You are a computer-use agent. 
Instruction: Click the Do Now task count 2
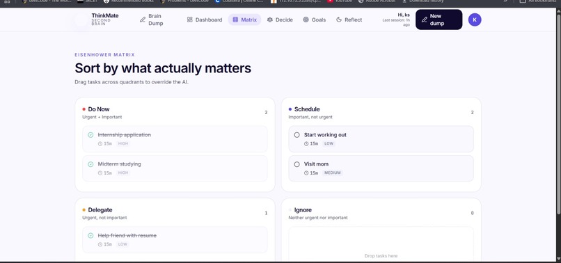(266, 112)
